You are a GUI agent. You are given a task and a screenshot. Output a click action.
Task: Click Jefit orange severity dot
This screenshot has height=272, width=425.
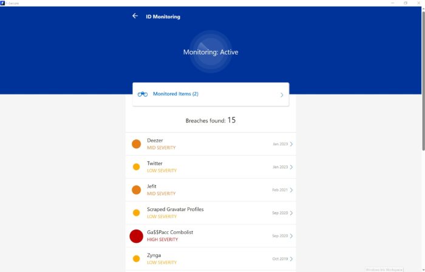tap(137, 190)
